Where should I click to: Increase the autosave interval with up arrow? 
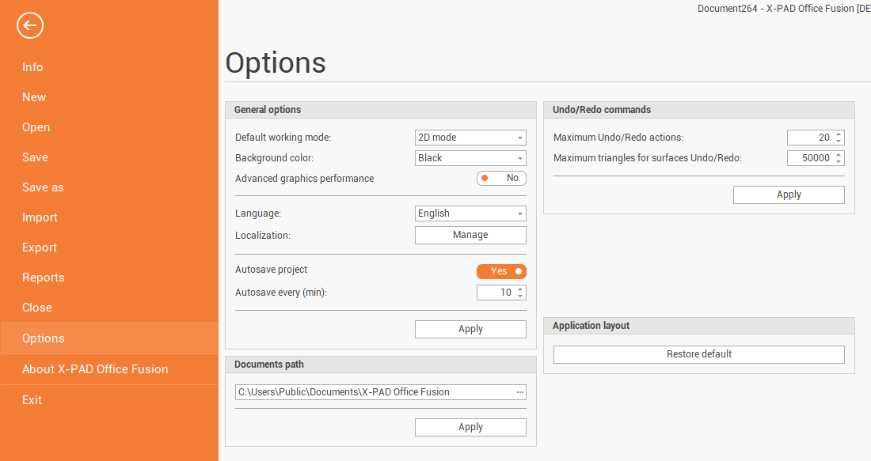[520, 289]
